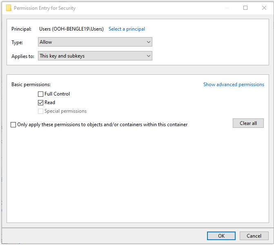274x245 pixels.
Task: Click the folder icon in the title bar
Action: [x=9, y=8]
